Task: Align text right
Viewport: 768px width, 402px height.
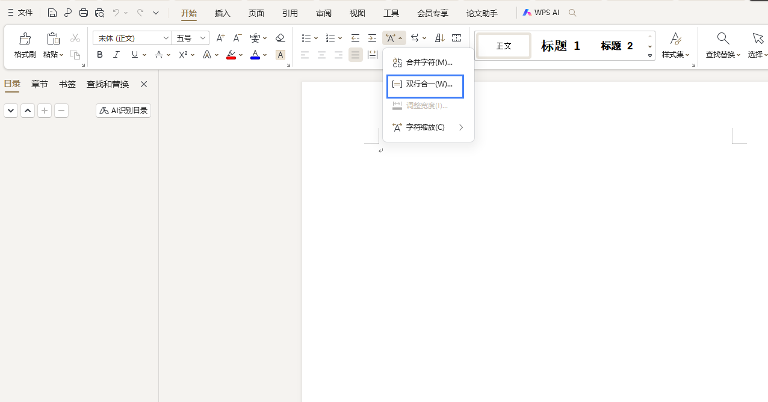Action: [x=339, y=55]
